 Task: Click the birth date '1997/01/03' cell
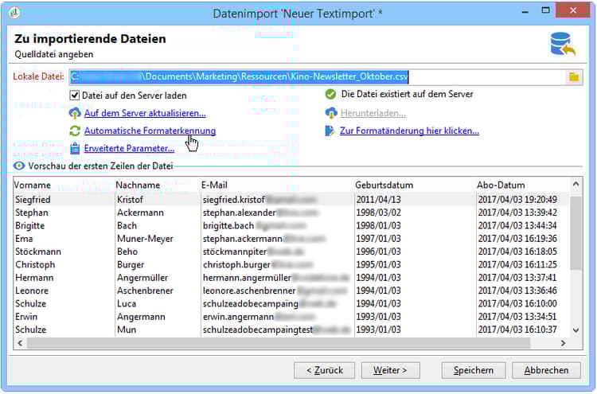[415, 239]
